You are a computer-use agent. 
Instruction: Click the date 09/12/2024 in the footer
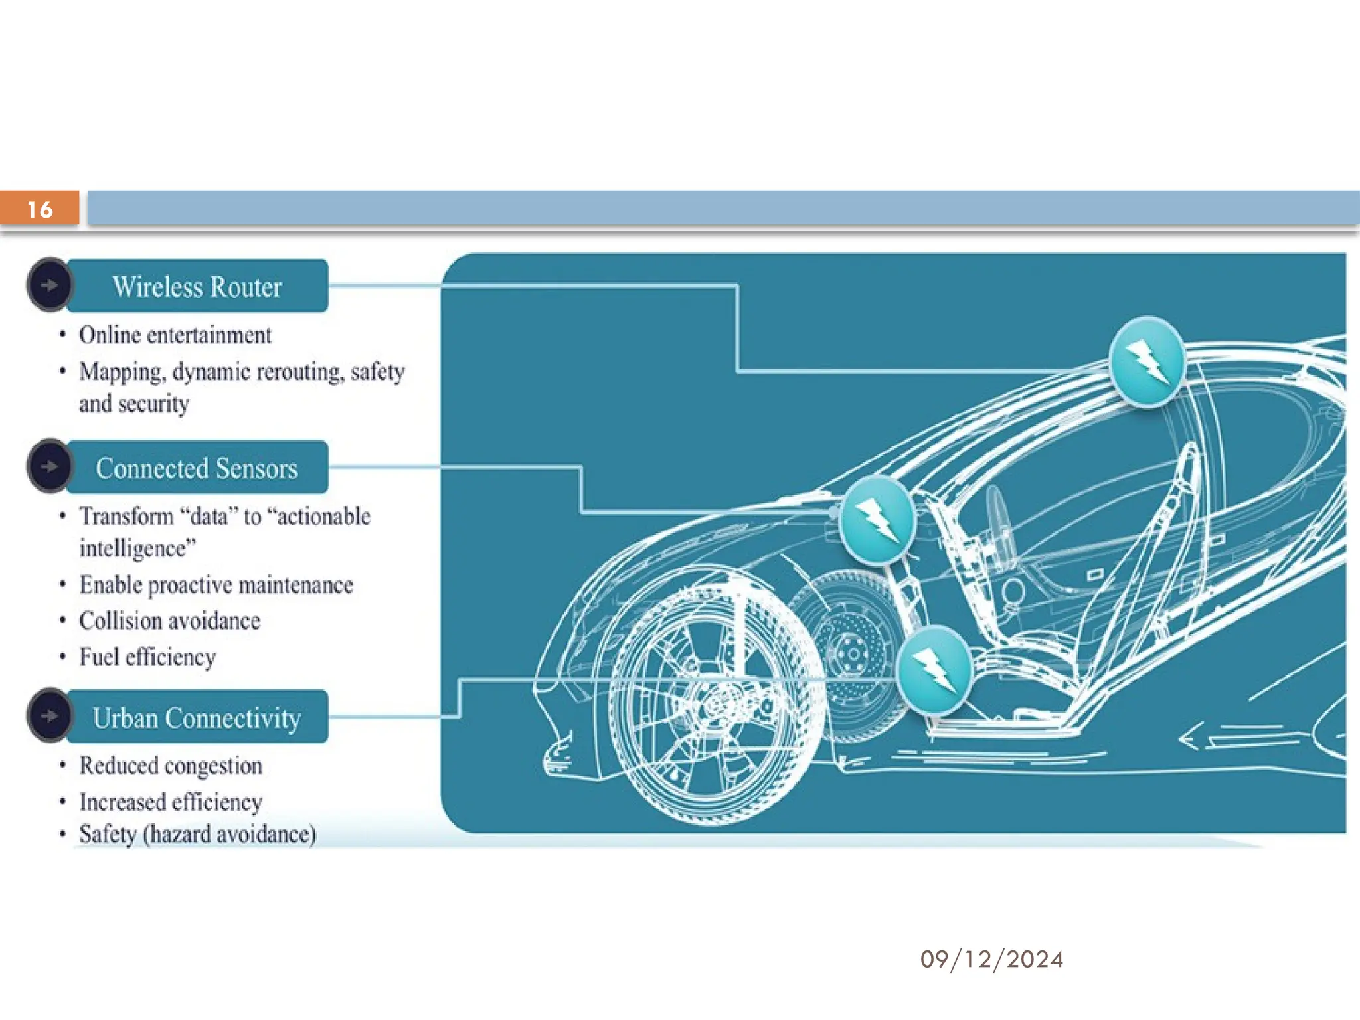(x=991, y=959)
